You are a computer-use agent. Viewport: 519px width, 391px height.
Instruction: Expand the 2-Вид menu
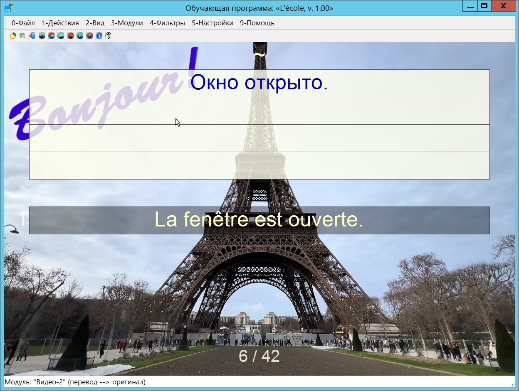coord(95,23)
